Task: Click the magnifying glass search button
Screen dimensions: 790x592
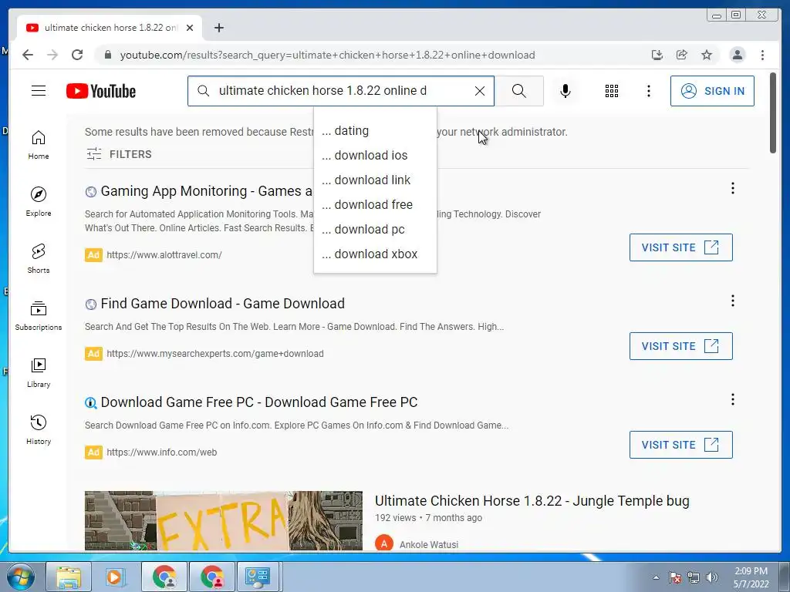Action: tap(519, 91)
